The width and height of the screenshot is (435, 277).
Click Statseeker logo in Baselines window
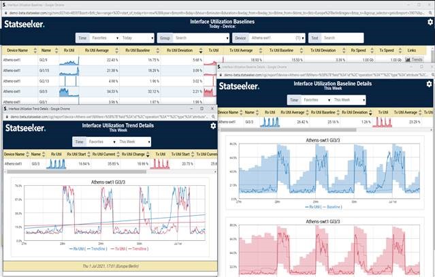pos(24,24)
